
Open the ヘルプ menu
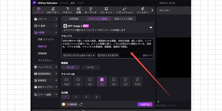80,3
